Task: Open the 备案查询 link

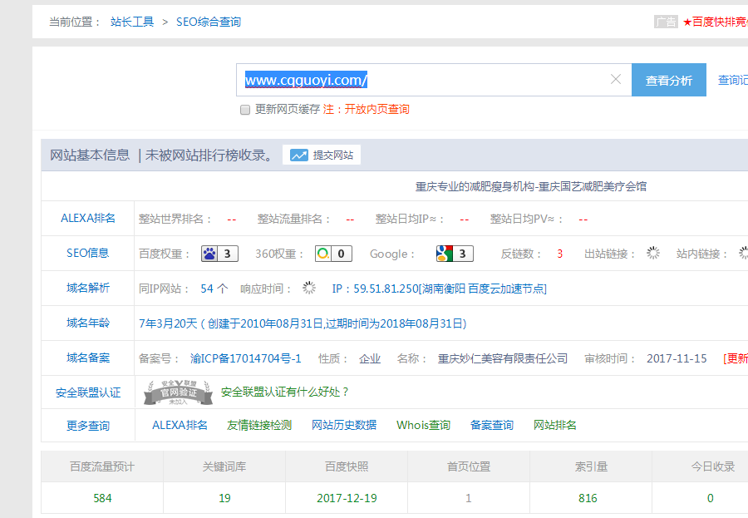Action: pyautogui.click(x=492, y=425)
